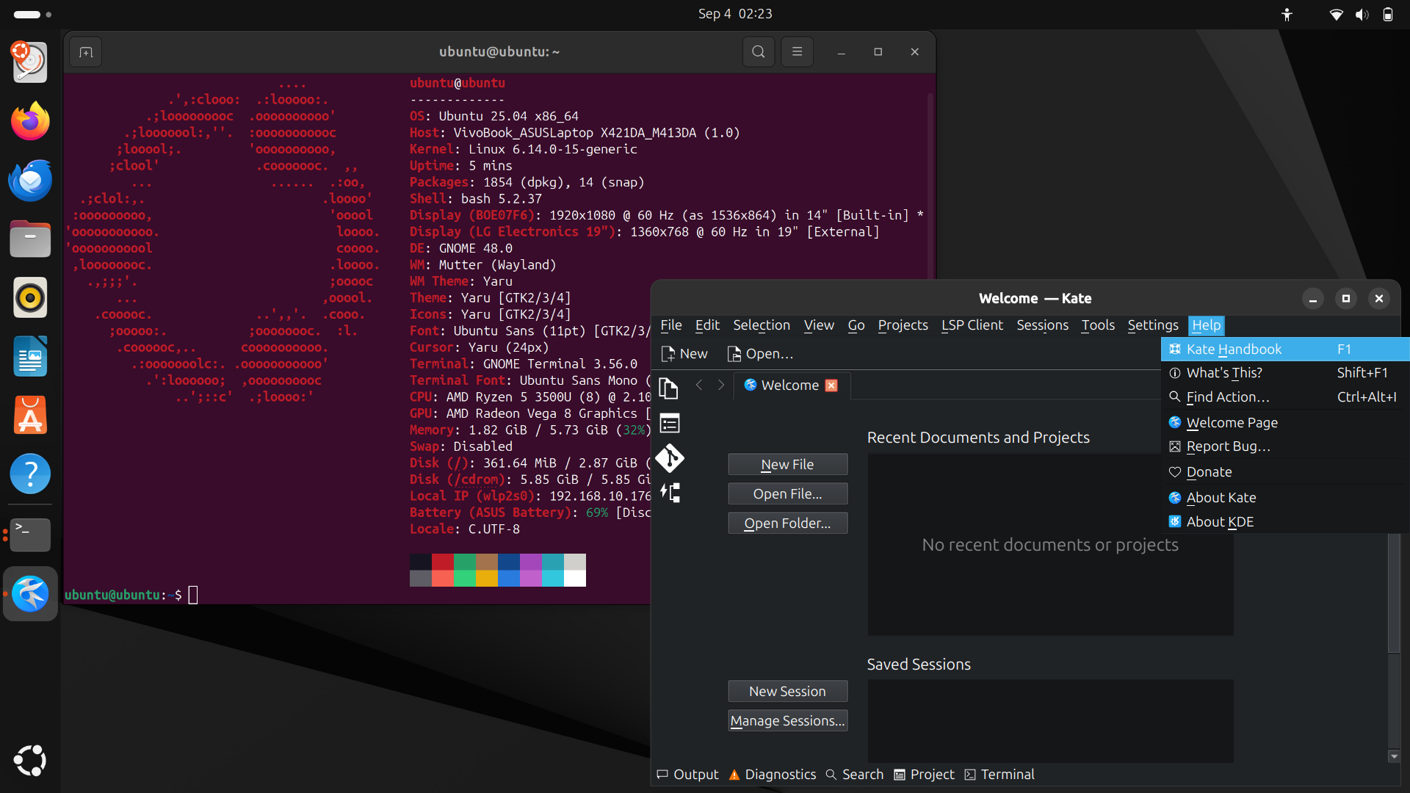Open the Wi-Fi indicator in top bar

coord(1336,14)
